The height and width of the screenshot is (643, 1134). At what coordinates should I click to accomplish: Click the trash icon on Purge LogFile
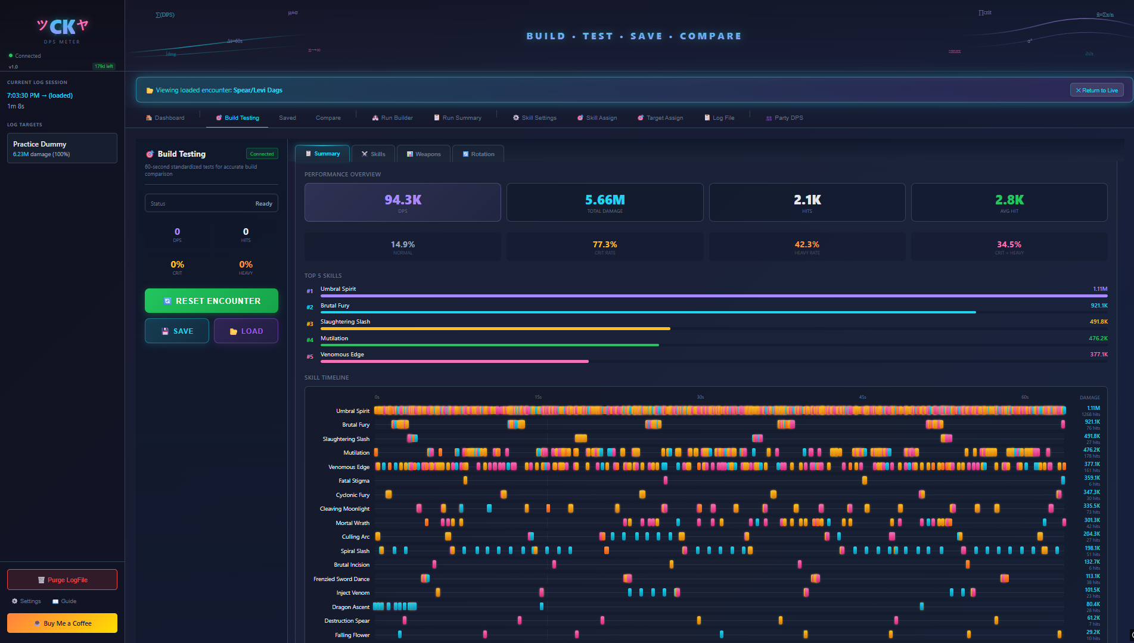pyautogui.click(x=41, y=580)
